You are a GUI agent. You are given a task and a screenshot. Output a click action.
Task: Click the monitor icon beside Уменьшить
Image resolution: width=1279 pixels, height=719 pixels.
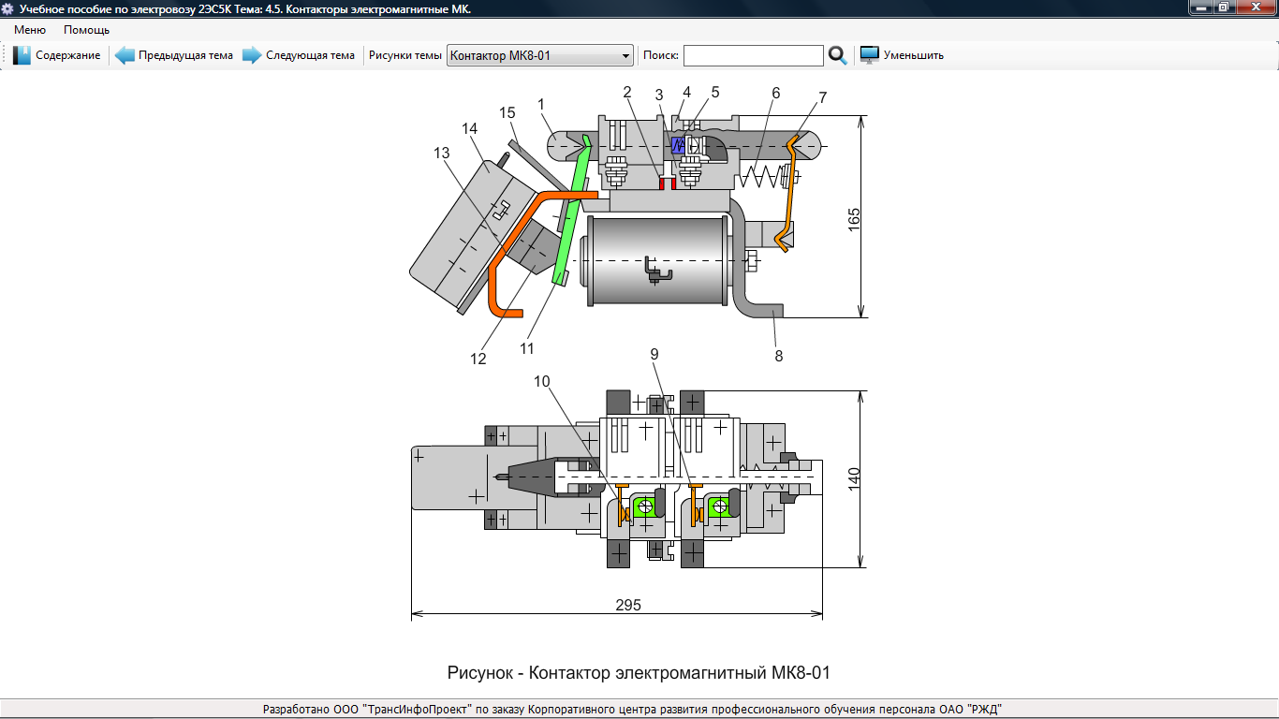click(x=870, y=55)
